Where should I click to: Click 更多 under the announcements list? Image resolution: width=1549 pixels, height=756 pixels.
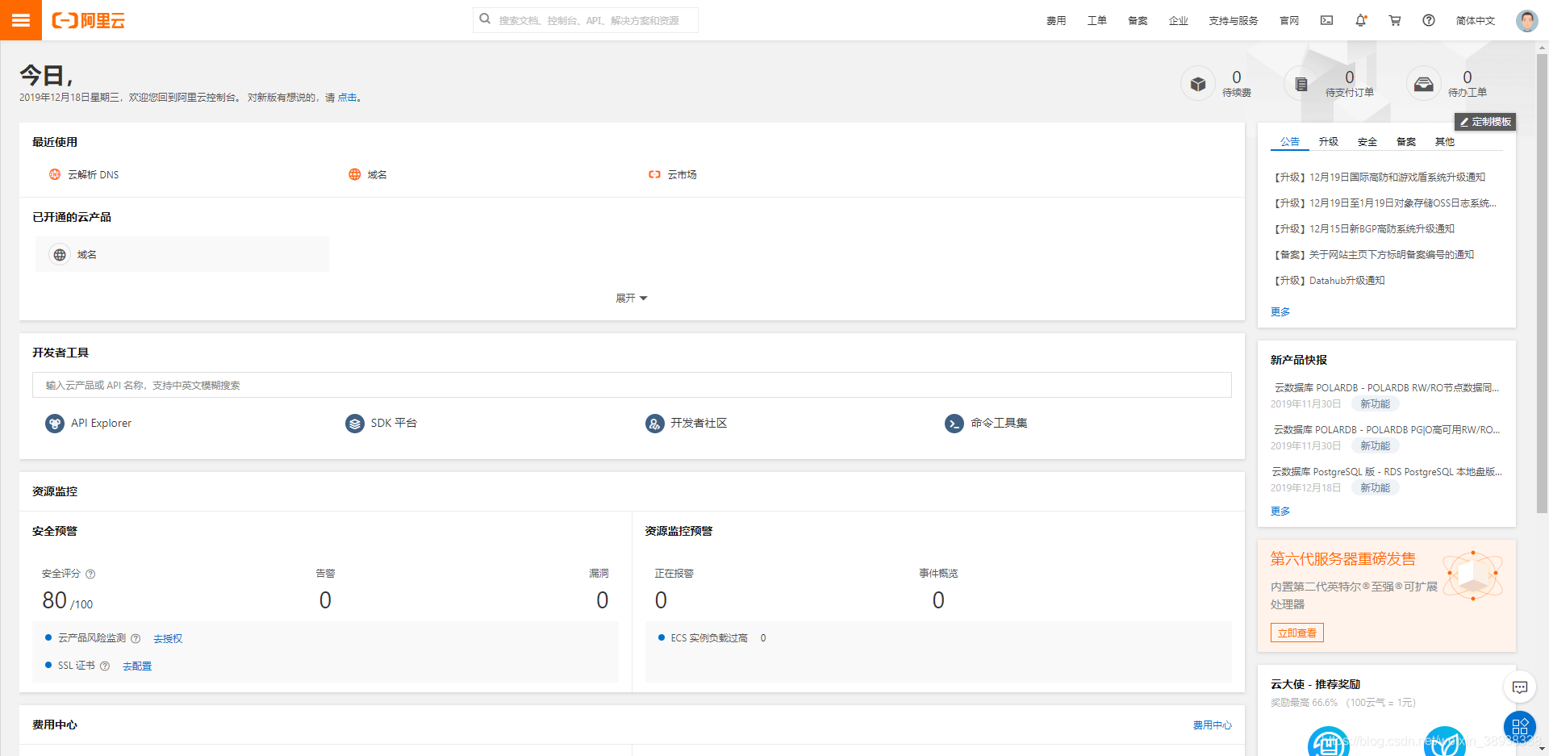coord(1280,312)
